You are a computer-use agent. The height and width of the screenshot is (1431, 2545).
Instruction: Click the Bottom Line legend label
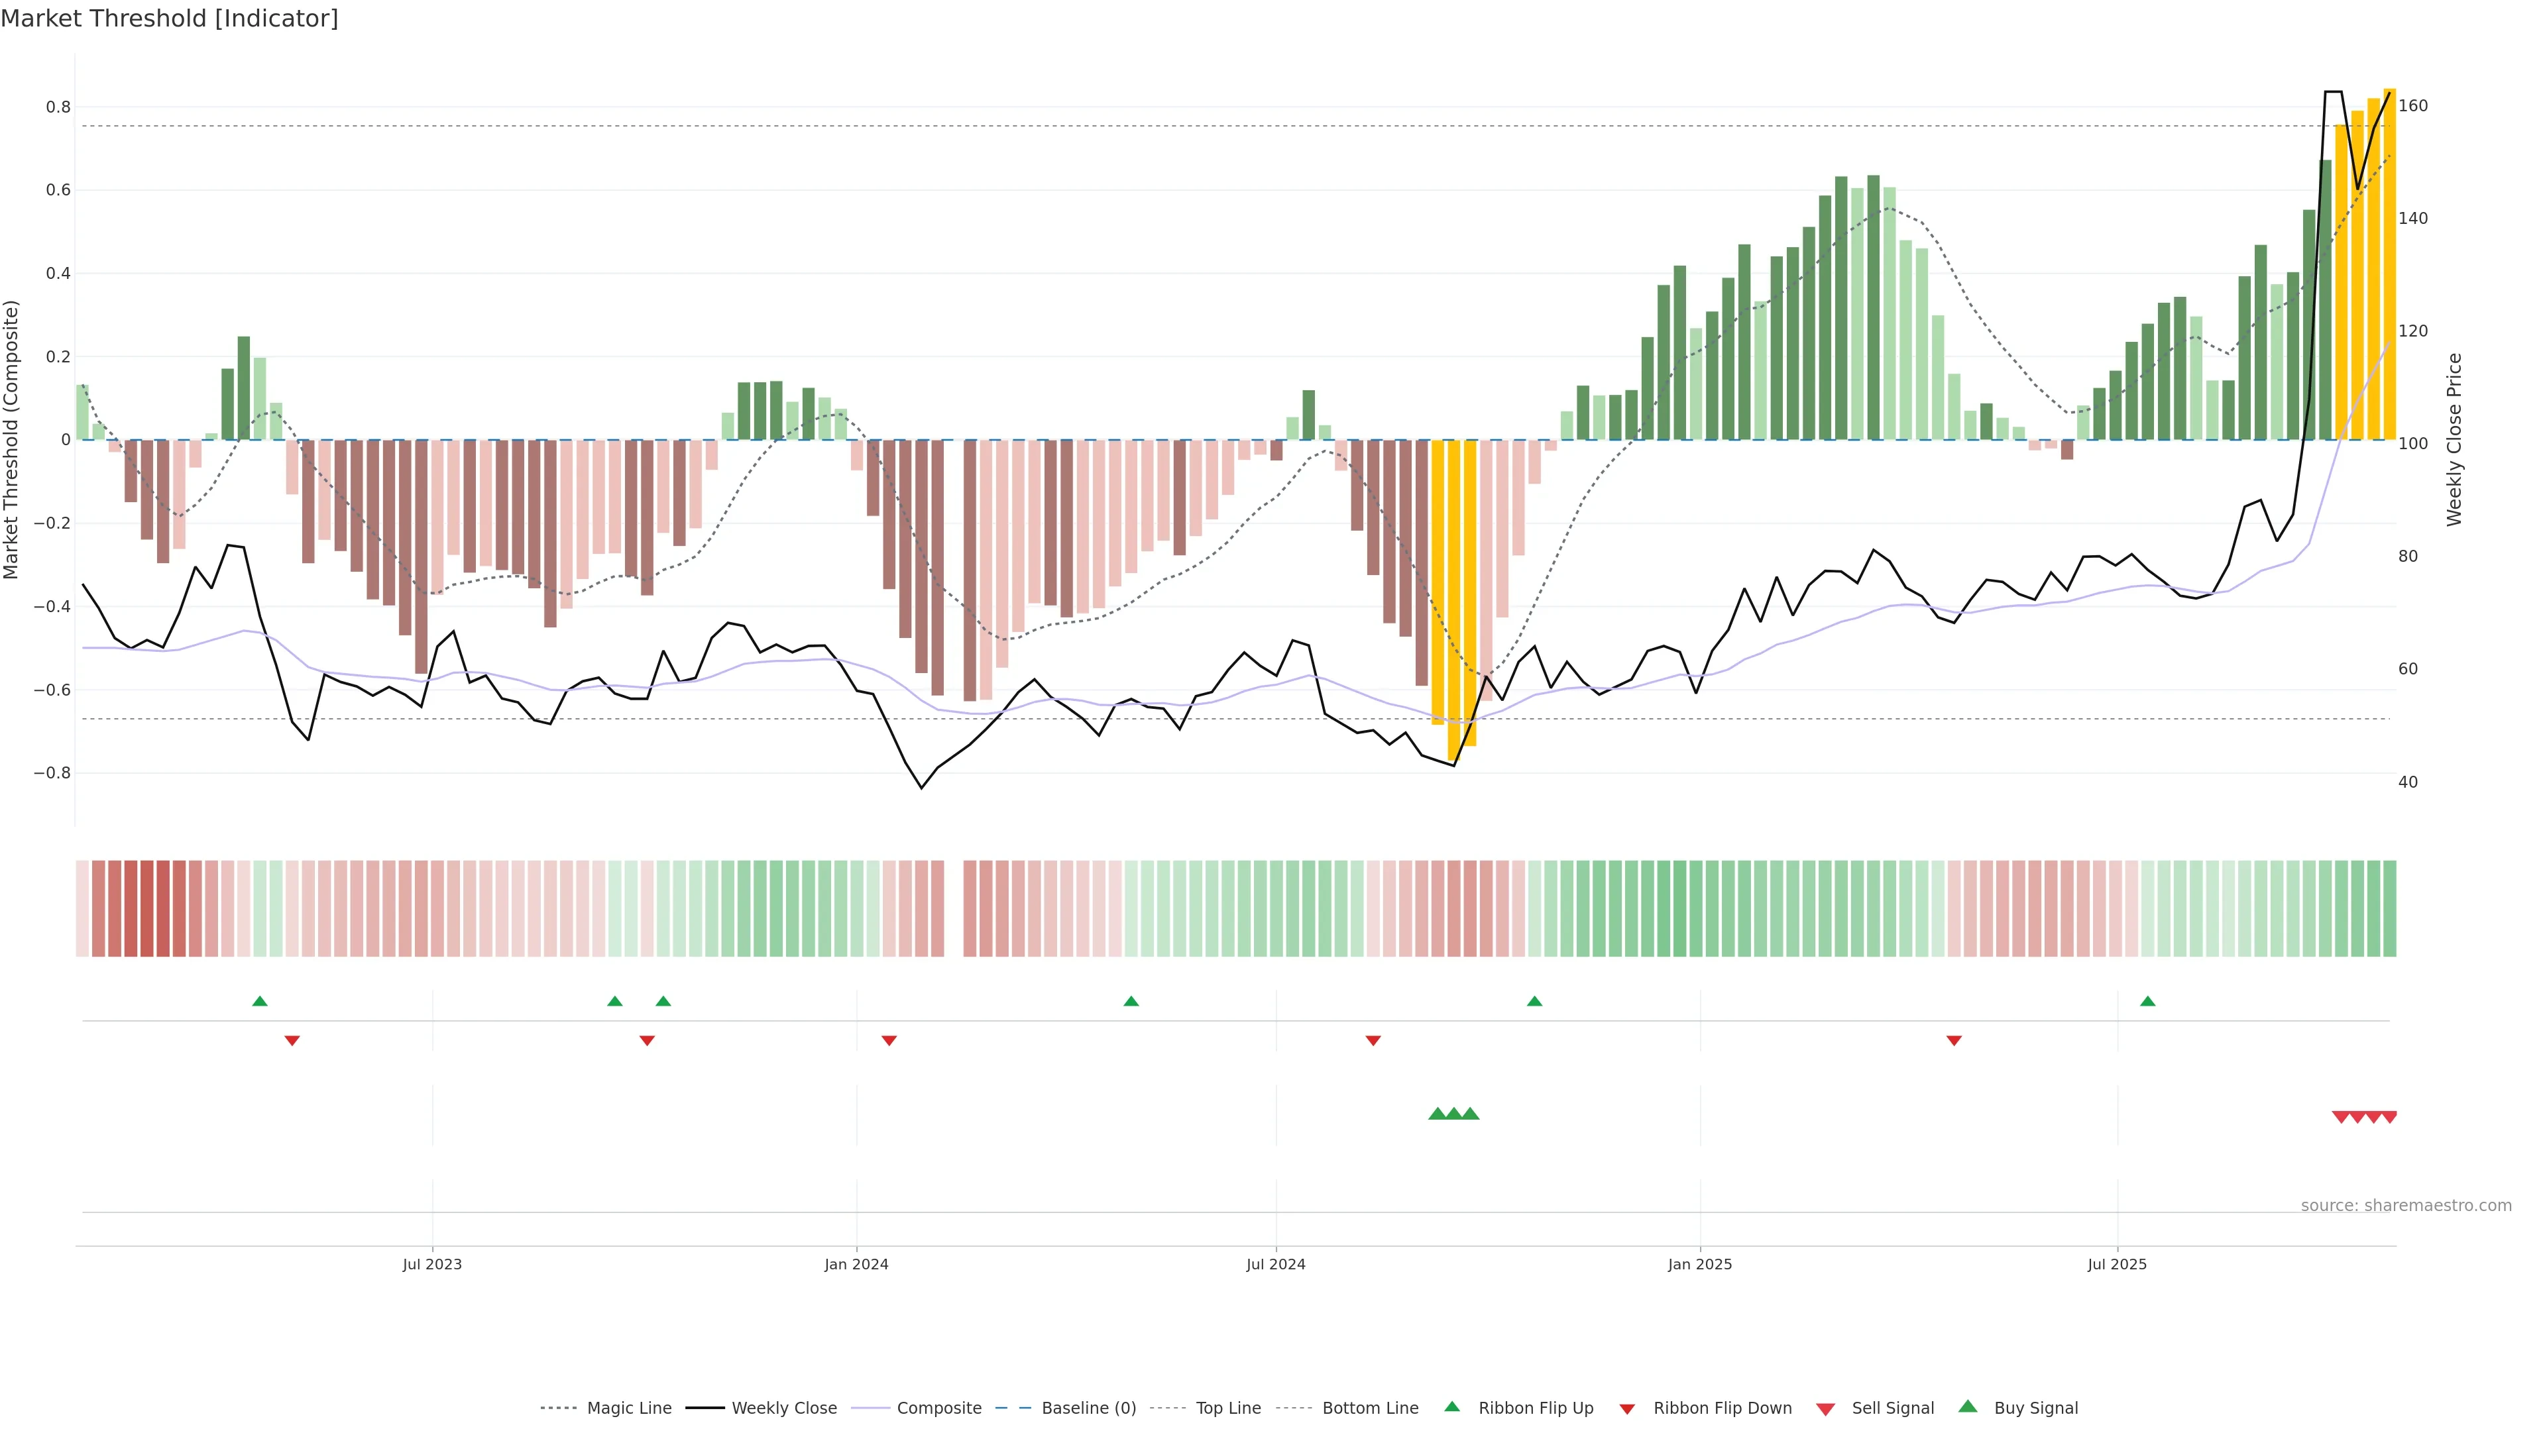[1369, 1407]
